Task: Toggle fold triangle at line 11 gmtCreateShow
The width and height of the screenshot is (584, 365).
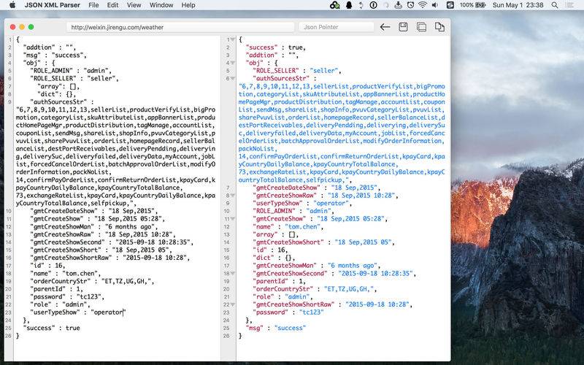Action: (x=232, y=219)
